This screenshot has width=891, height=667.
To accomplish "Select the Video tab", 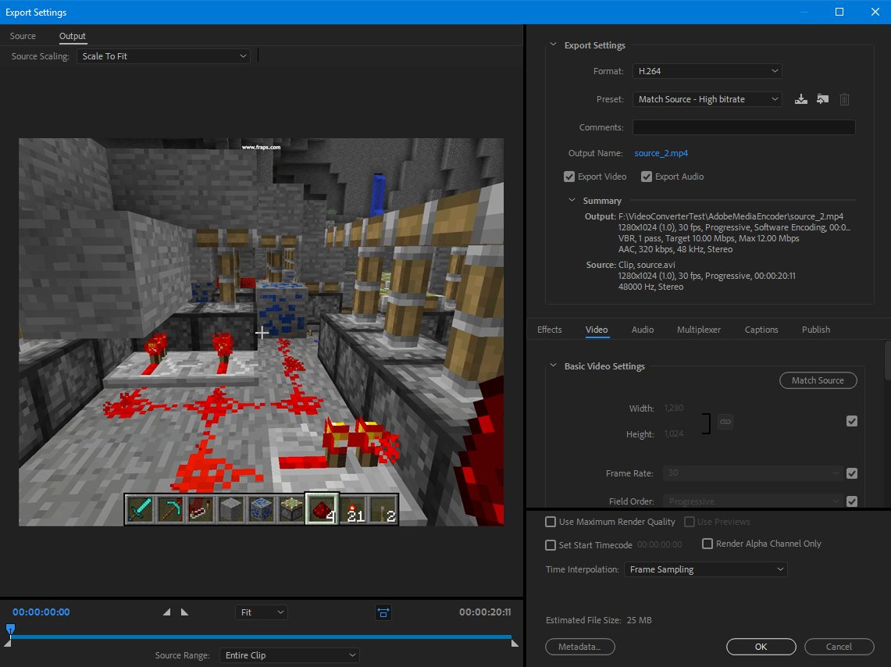I will click(x=597, y=330).
